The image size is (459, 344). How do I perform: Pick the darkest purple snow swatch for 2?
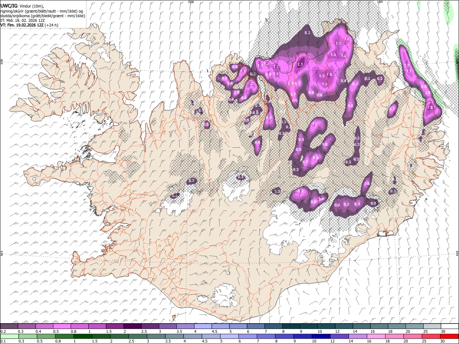pyautogui.click(x=132, y=326)
